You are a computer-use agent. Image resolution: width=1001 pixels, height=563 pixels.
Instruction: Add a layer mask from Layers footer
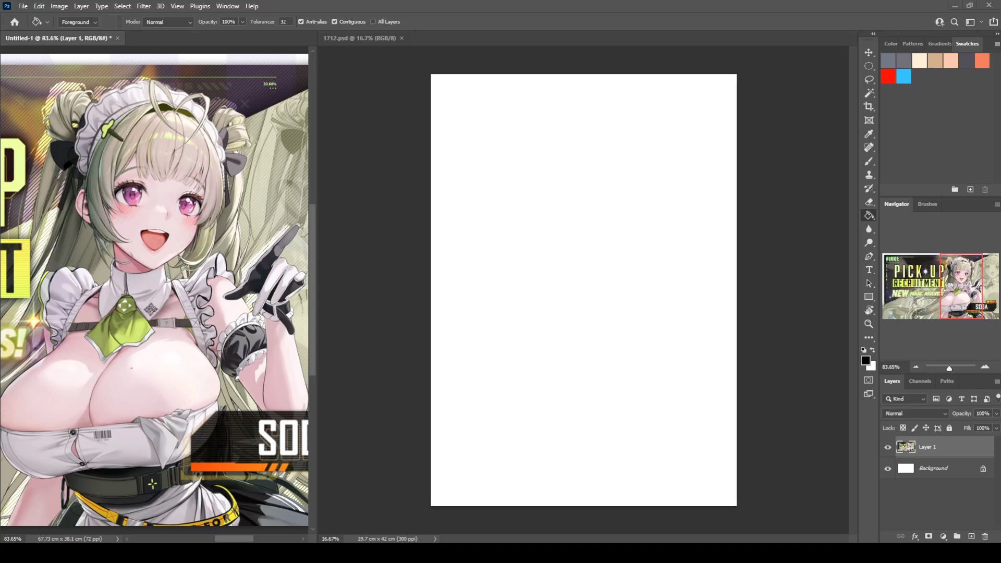coord(929,536)
